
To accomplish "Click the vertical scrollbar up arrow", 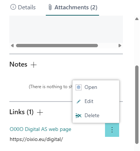I will click(x=137, y=19).
